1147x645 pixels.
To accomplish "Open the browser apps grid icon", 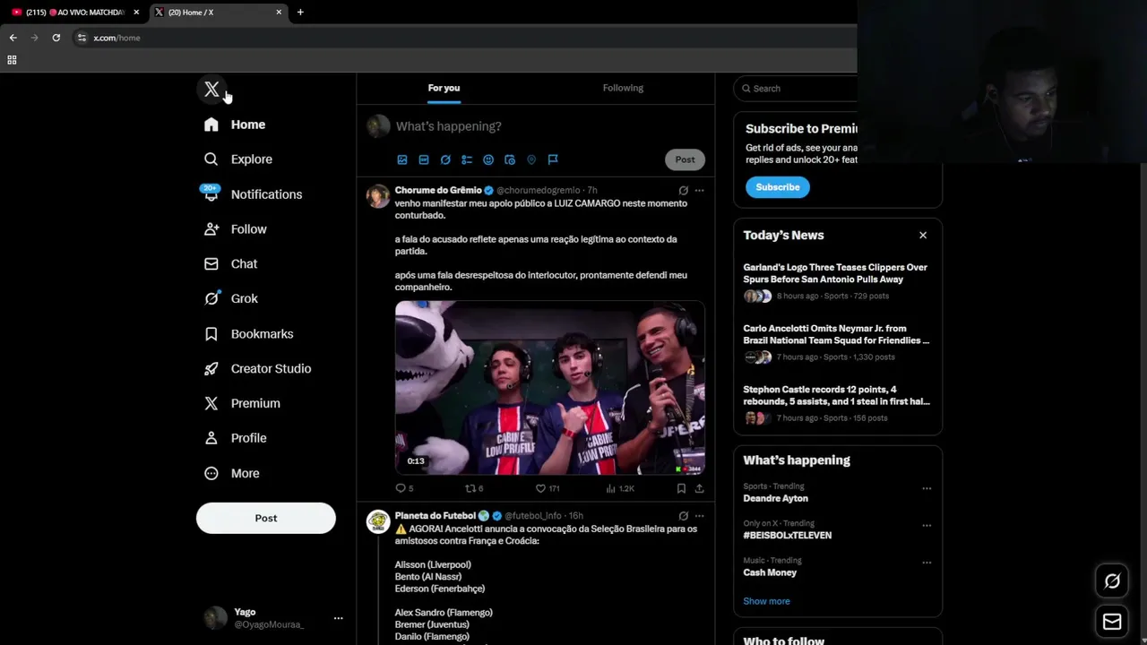I will point(12,60).
